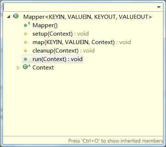Screen dimensions: 166x147
Task: Click the yellow diamond icon beside setup
Action: (x=25, y=34)
